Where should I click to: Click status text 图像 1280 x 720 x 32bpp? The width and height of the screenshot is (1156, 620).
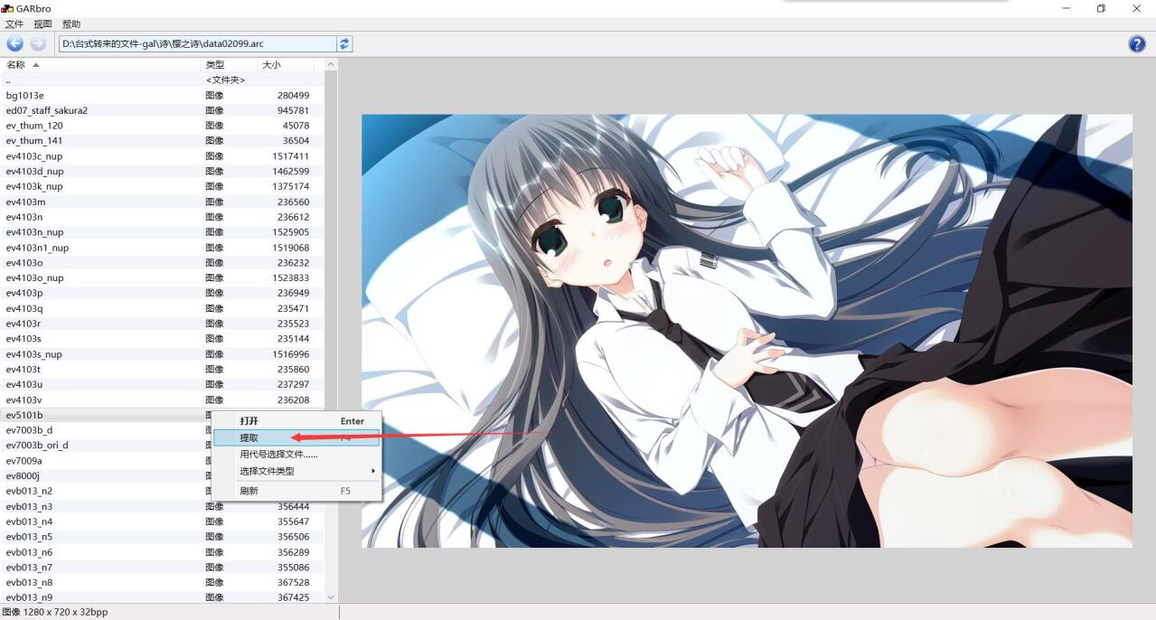55,612
